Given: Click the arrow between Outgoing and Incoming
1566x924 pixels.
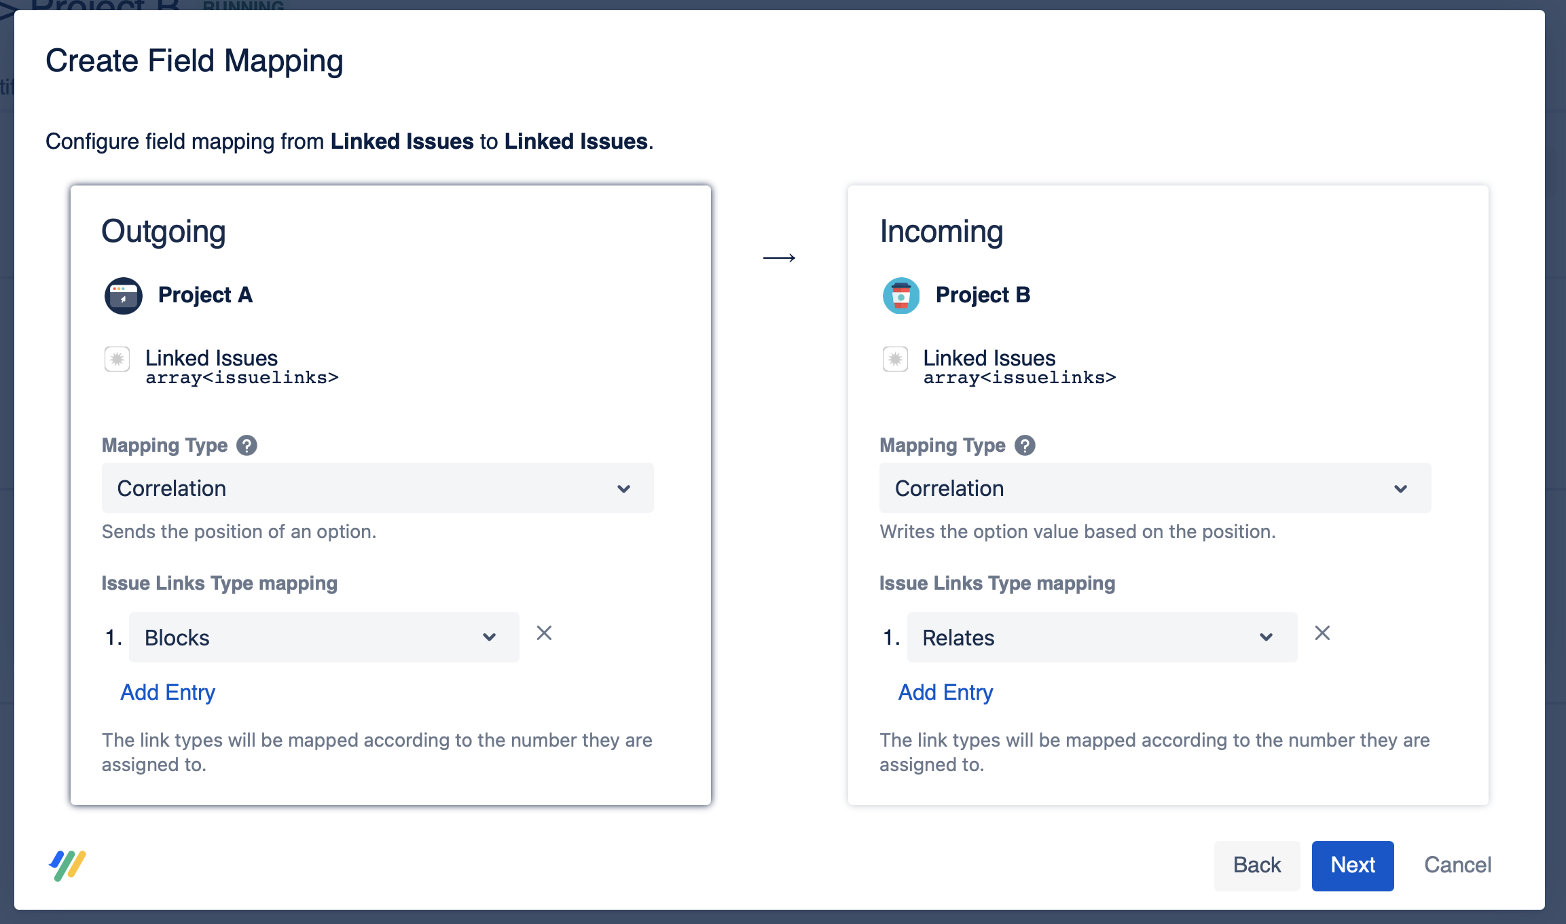Looking at the screenshot, I should [779, 257].
